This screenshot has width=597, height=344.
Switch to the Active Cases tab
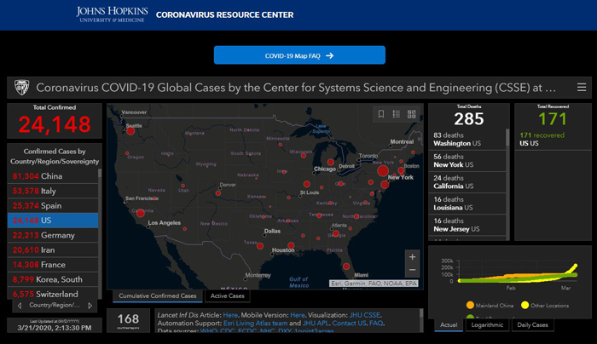tap(227, 296)
